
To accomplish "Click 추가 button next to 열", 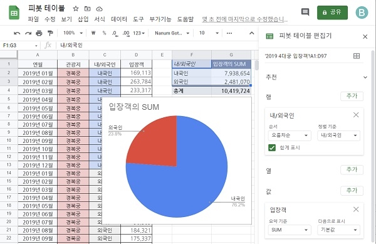I will 352,169.
